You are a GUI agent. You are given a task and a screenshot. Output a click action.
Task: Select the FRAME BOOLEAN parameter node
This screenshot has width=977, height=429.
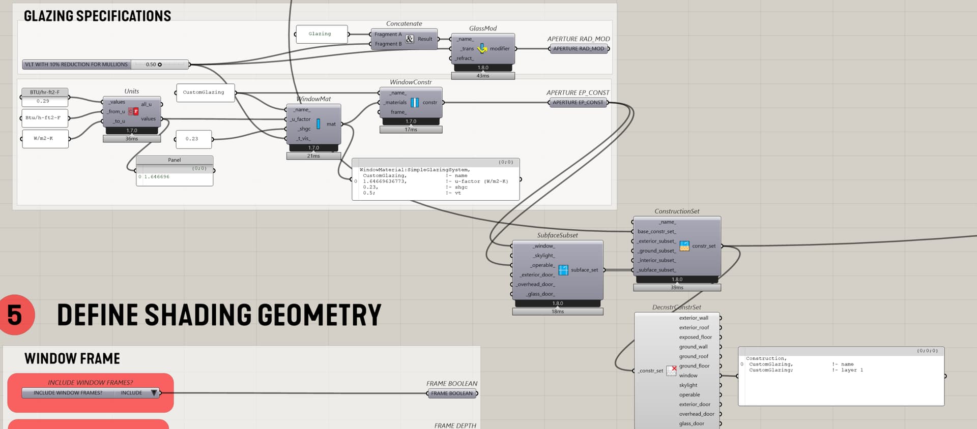452,393
